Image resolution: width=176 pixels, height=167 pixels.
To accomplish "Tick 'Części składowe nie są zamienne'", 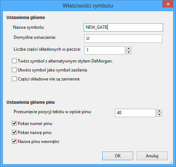I will pyautogui.click(x=14, y=79).
